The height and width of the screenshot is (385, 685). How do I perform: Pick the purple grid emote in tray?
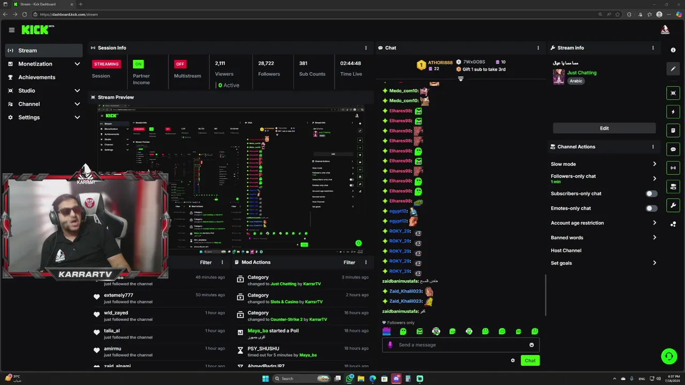point(386,332)
